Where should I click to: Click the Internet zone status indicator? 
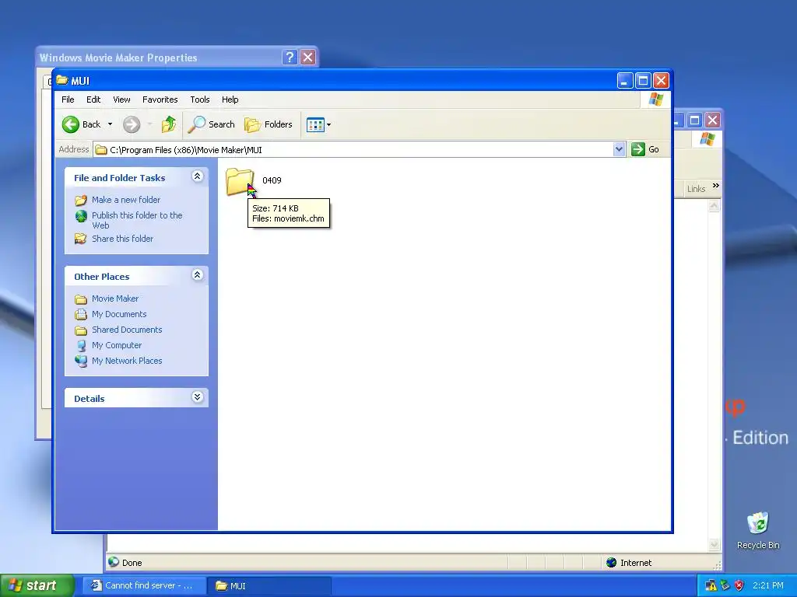tap(629, 563)
